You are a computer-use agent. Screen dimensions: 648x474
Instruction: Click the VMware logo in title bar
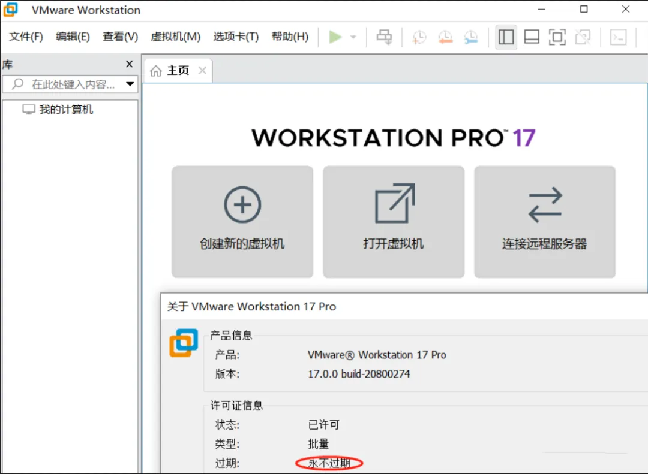point(11,10)
